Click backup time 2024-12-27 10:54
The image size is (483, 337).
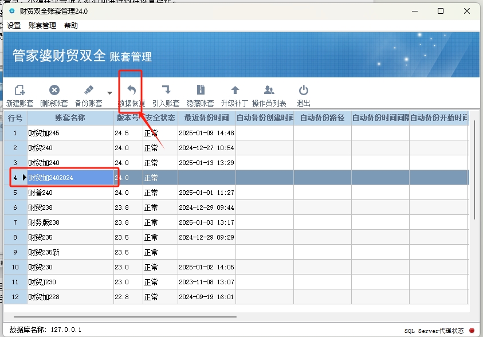206,148
